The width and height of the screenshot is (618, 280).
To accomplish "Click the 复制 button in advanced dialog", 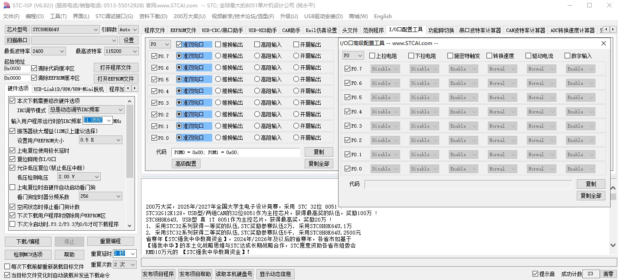I will click(x=591, y=184).
